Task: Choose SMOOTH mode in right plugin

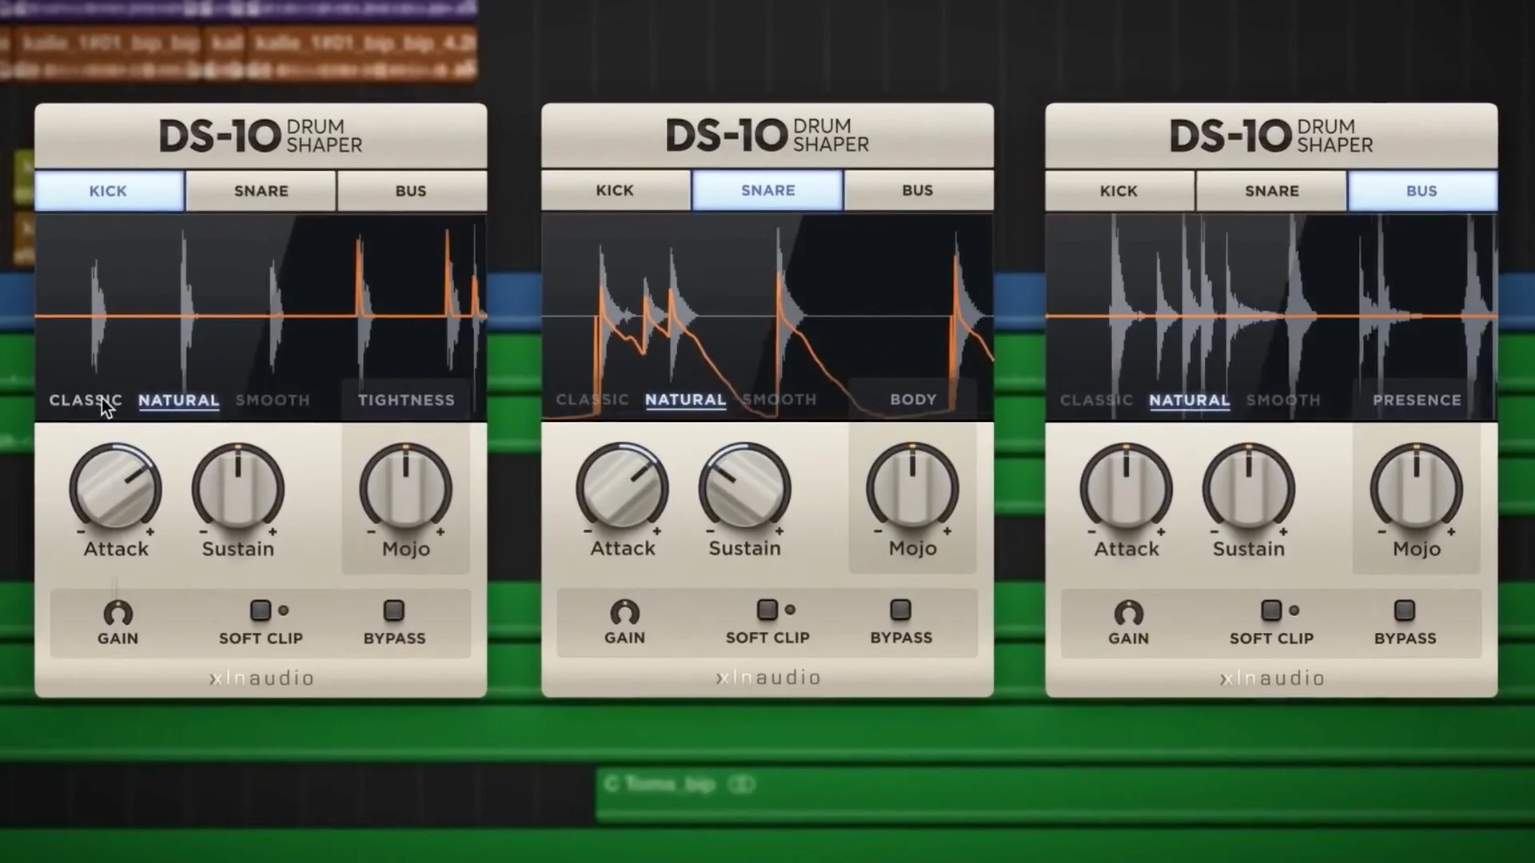Action: (x=1283, y=400)
